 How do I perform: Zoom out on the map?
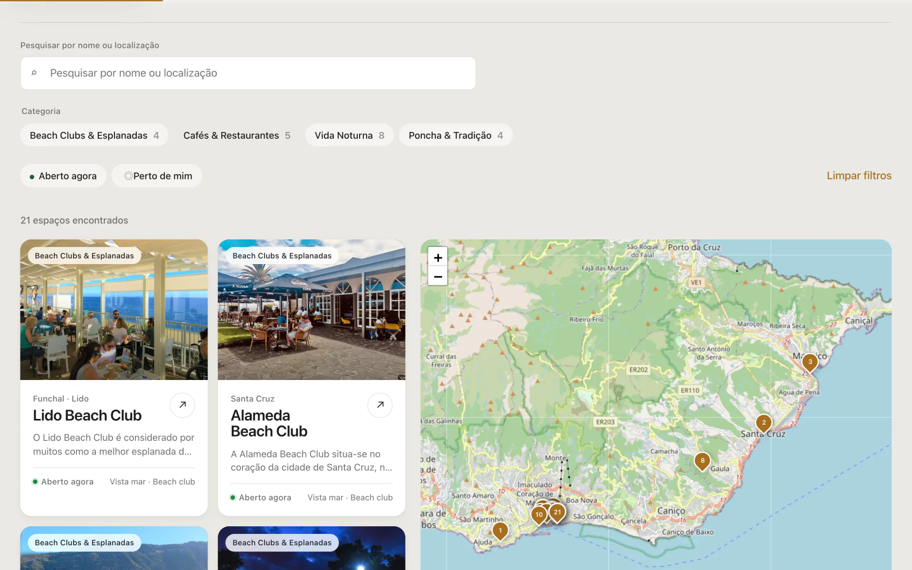coord(437,276)
